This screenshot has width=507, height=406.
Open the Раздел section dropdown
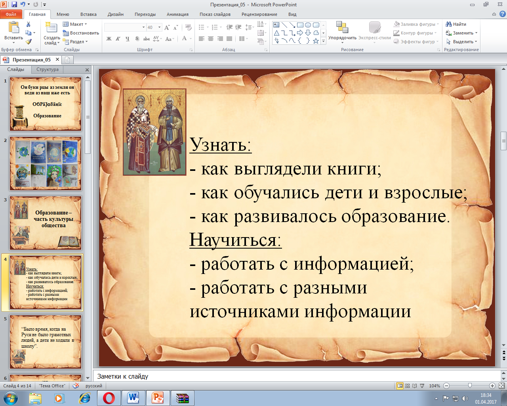(75, 42)
